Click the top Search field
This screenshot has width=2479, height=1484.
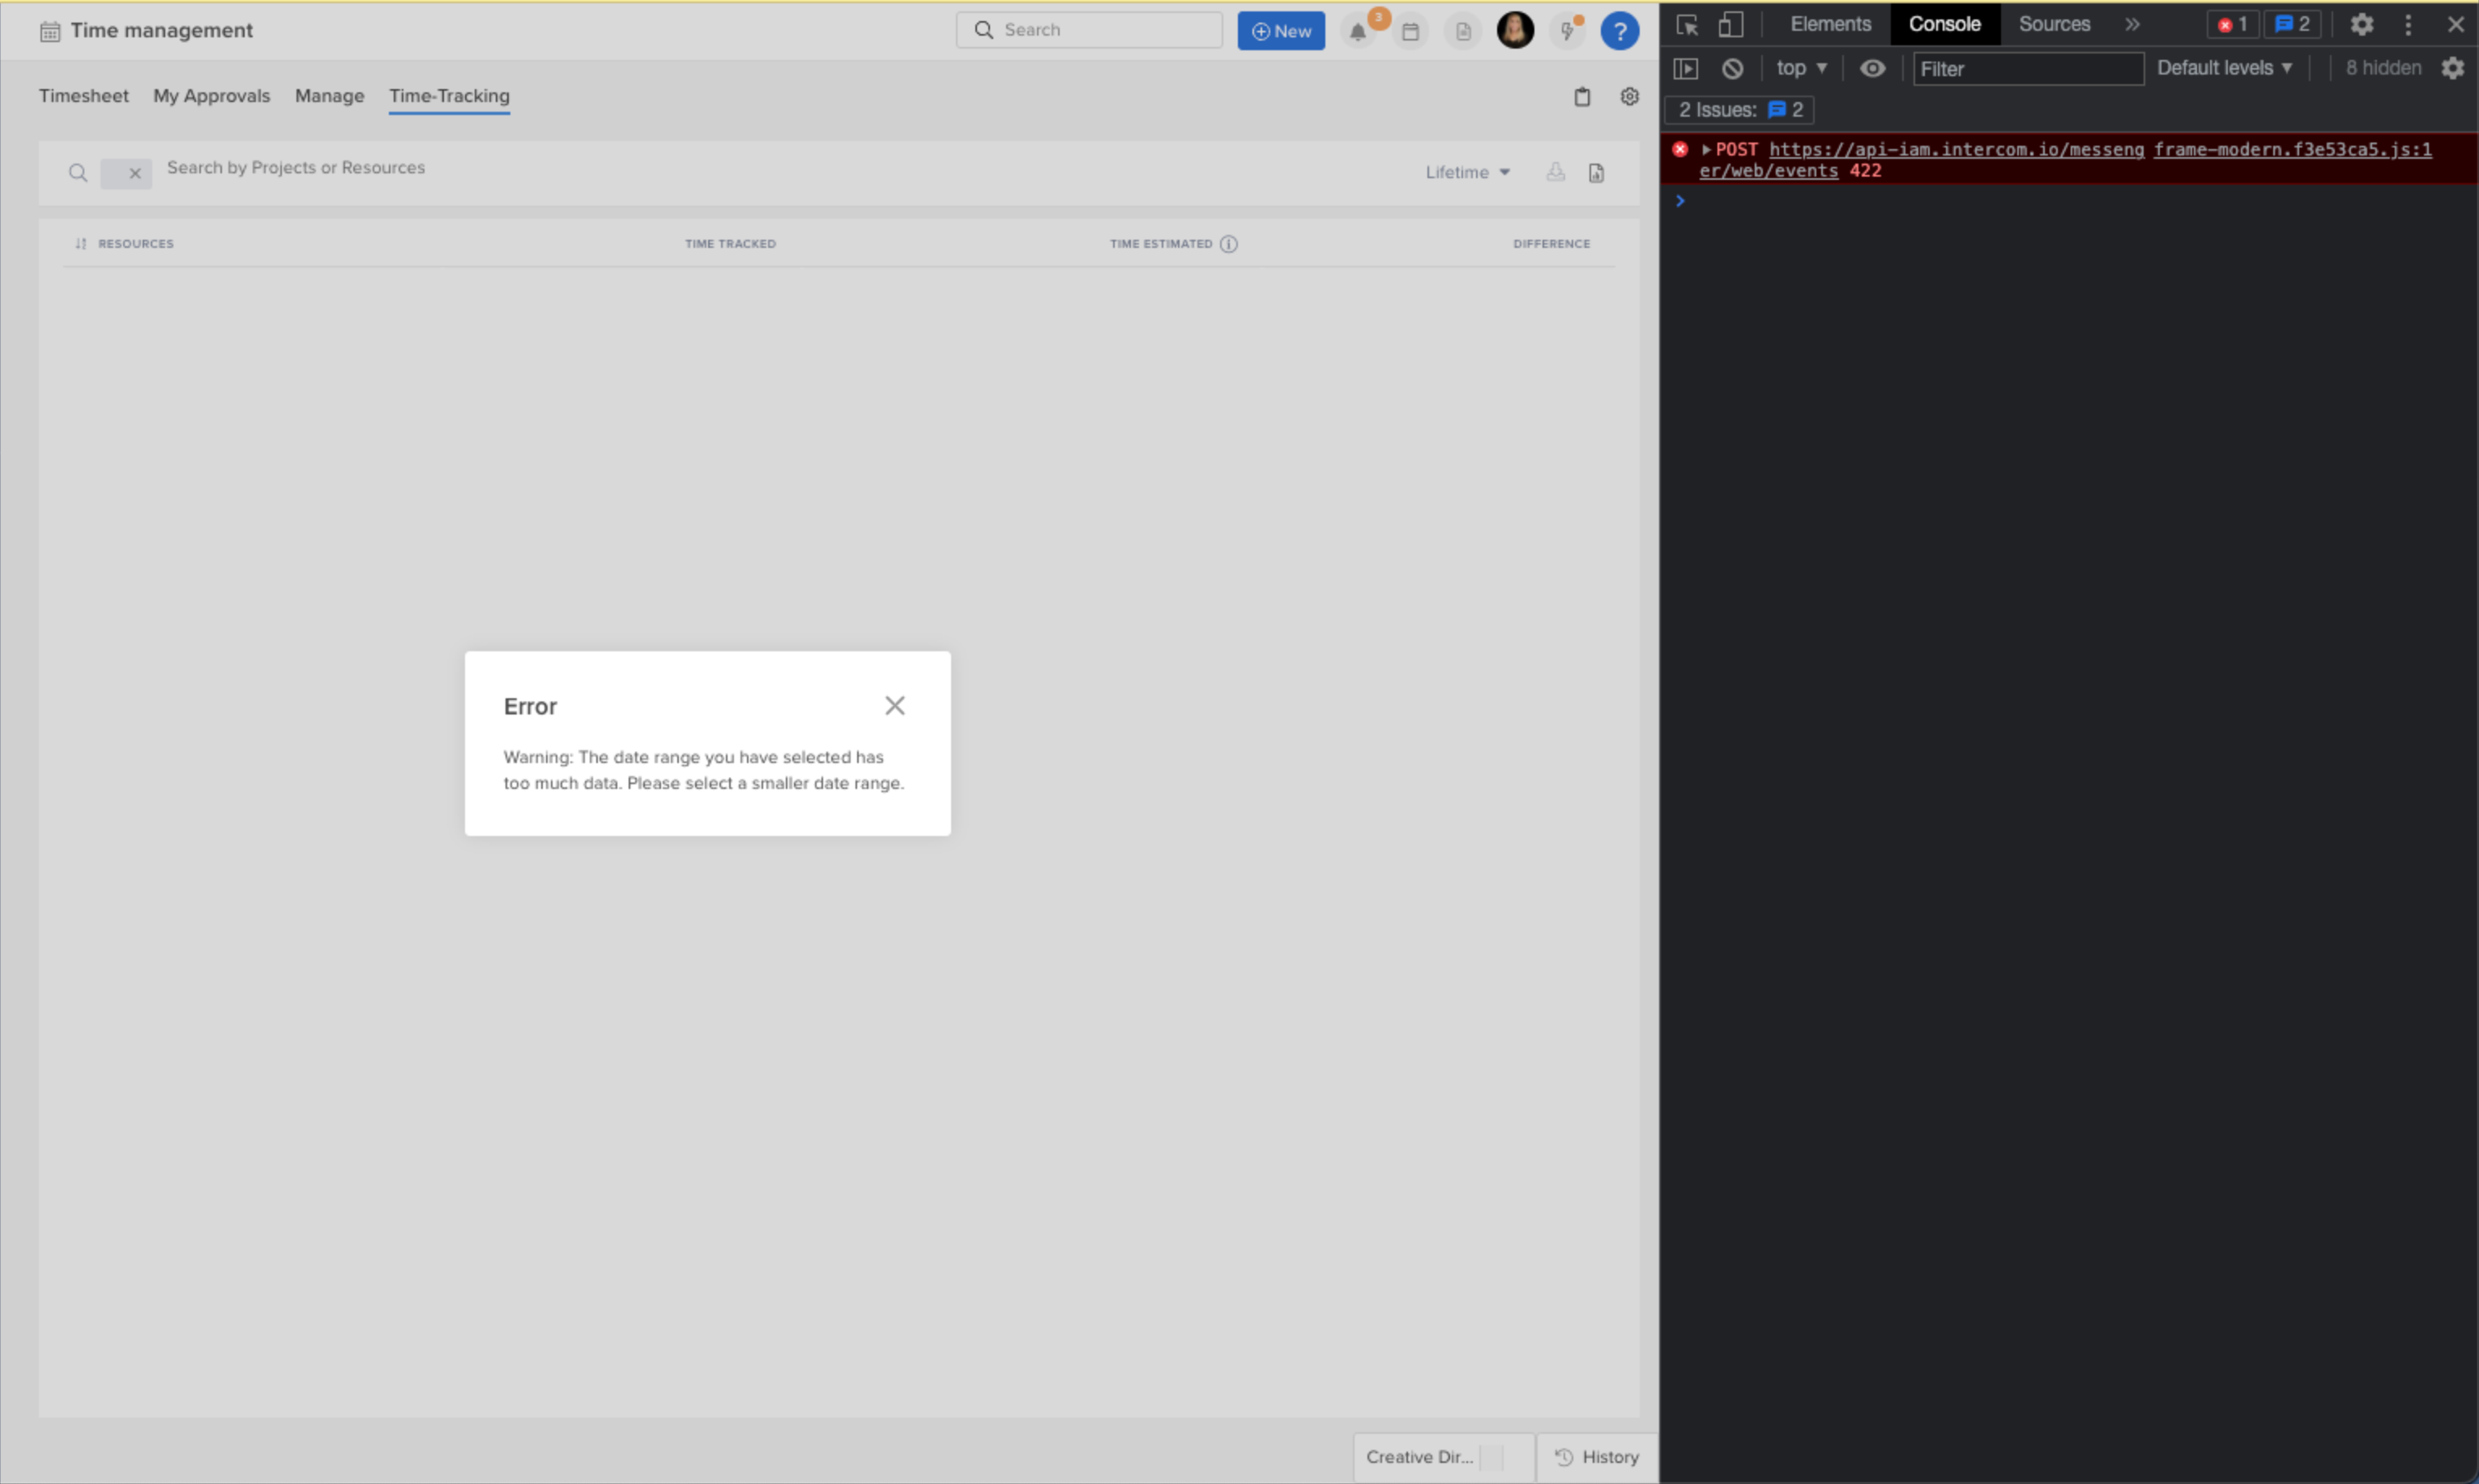click(1089, 30)
